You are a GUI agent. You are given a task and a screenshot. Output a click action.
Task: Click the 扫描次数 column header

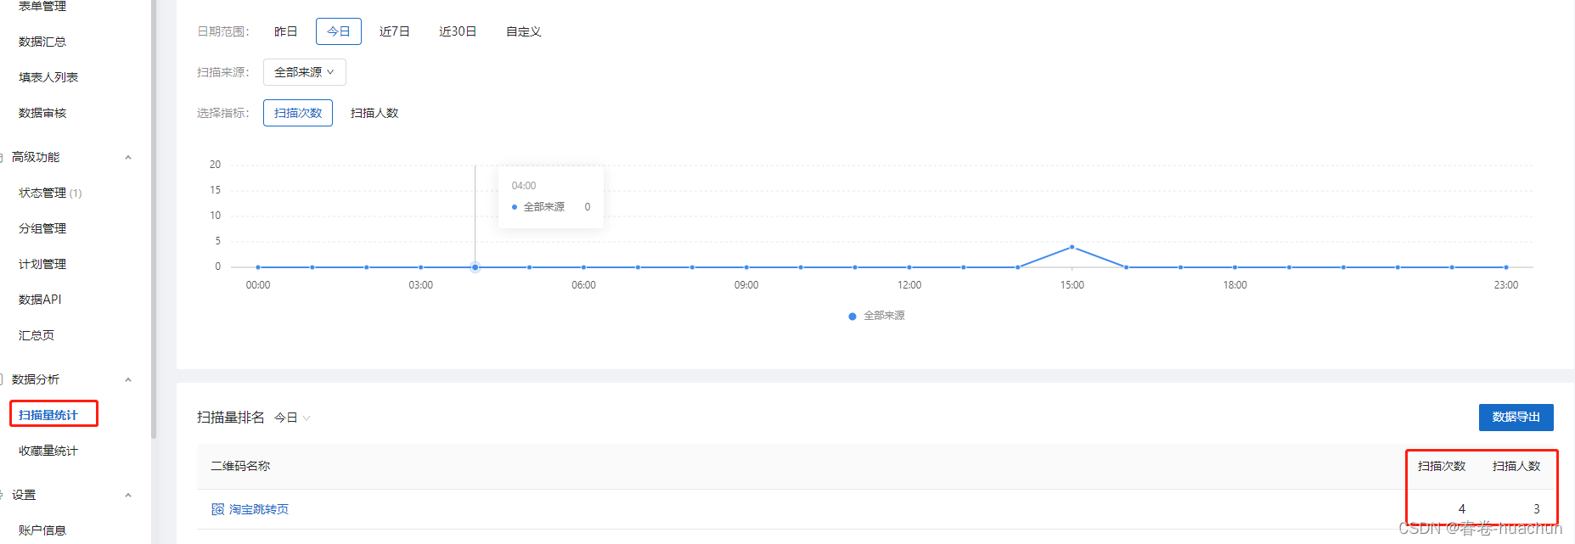click(1442, 466)
